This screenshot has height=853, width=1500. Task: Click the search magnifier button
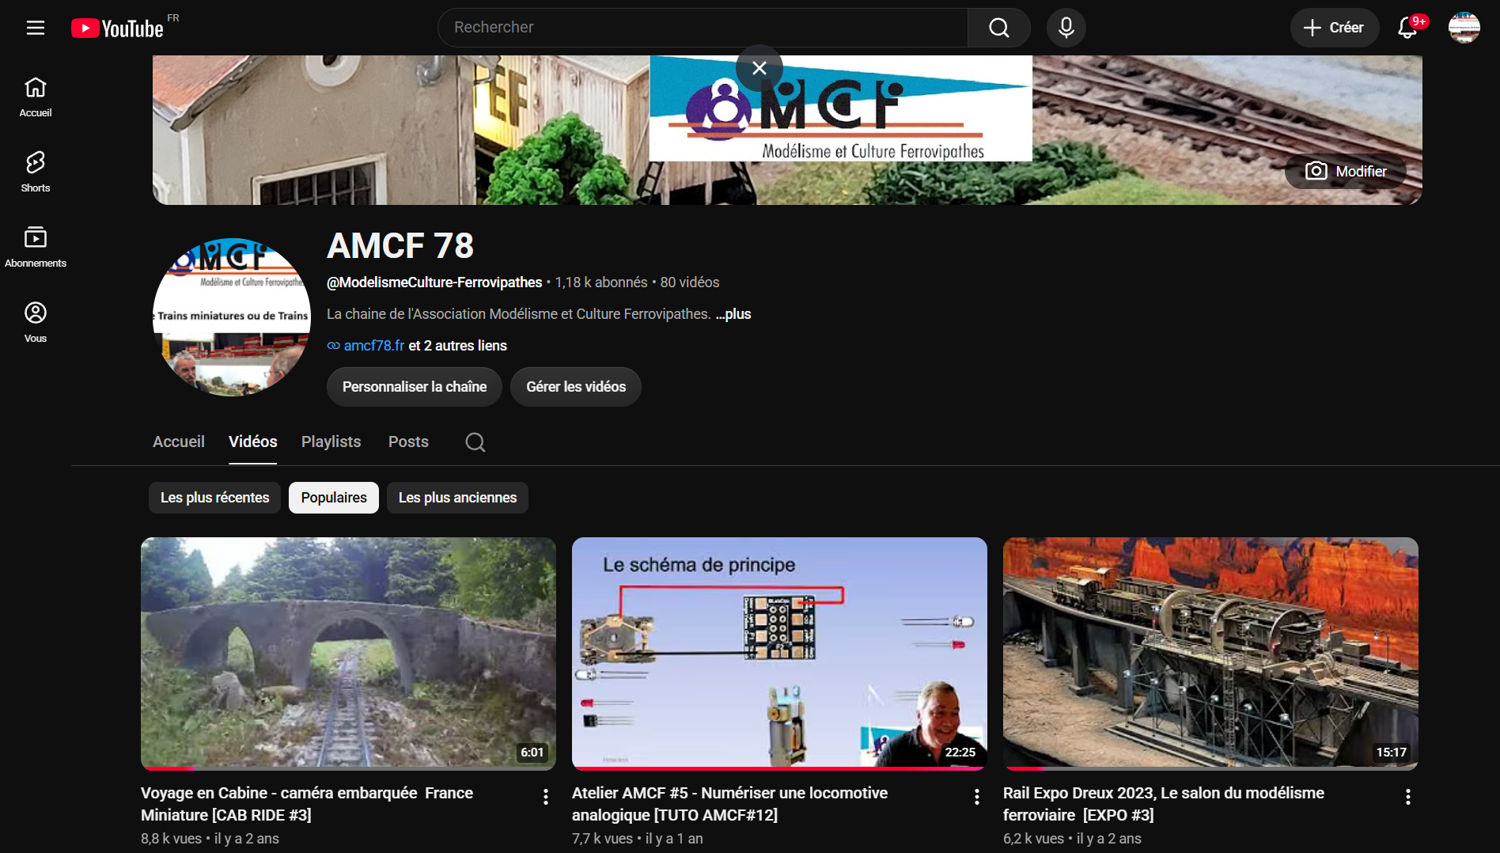tap(999, 28)
